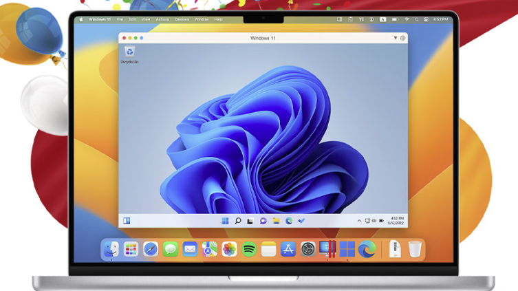The width and height of the screenshot is (518, 291).
Task: Open Spotlight search in macOS menu bar
Action: pyautogui.click(x=417, y=19)
